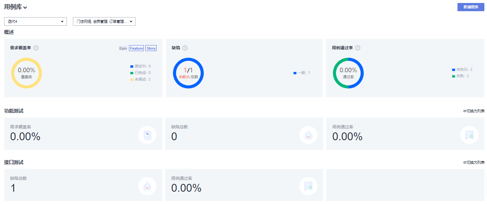
Task: Click the bug icon in 功能测试 缺陷总数 card
Action: point(308,135)
